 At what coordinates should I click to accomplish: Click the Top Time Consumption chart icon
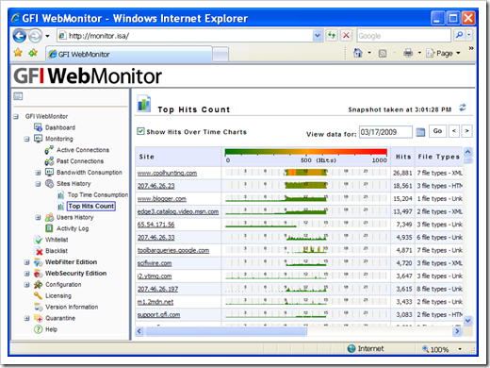click(x=60, y=195)
